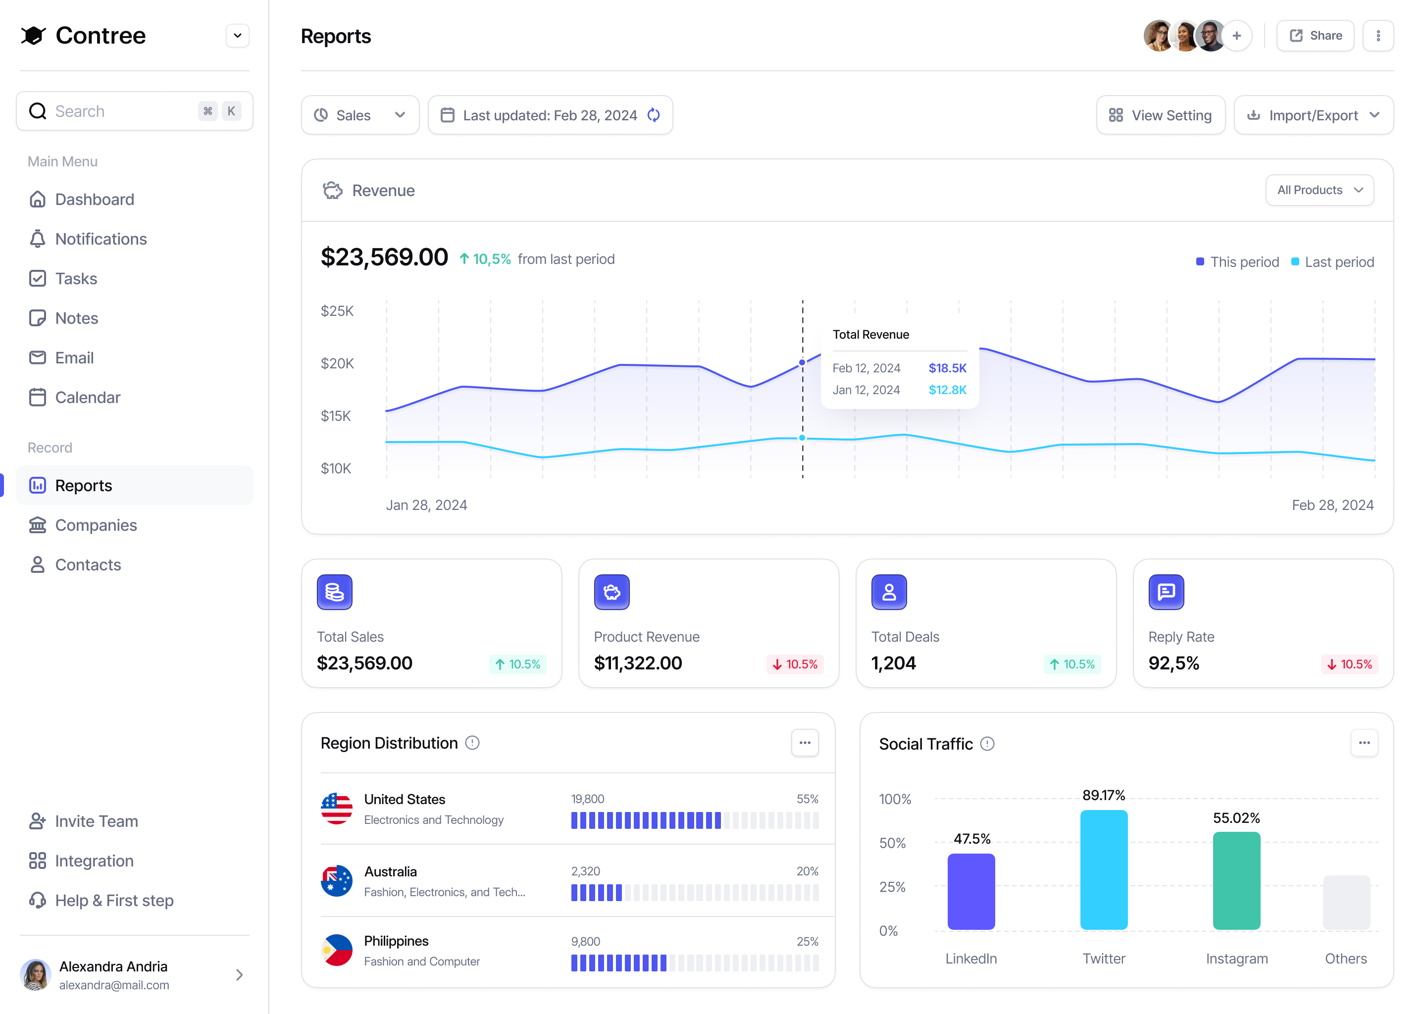Image resolution: width=1426 pixels, height=1014 pixels.
Task: Click the Companies building icon
Action: coord(38,525)
